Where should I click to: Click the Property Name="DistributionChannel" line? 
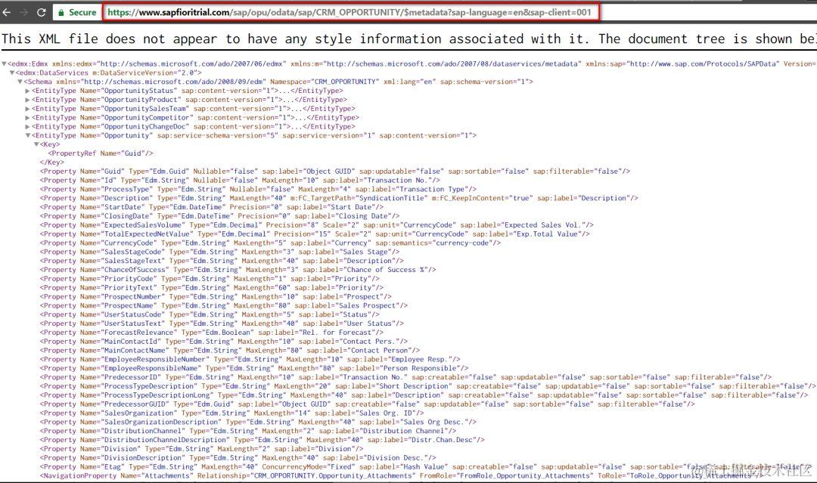[x=248, y=431]
